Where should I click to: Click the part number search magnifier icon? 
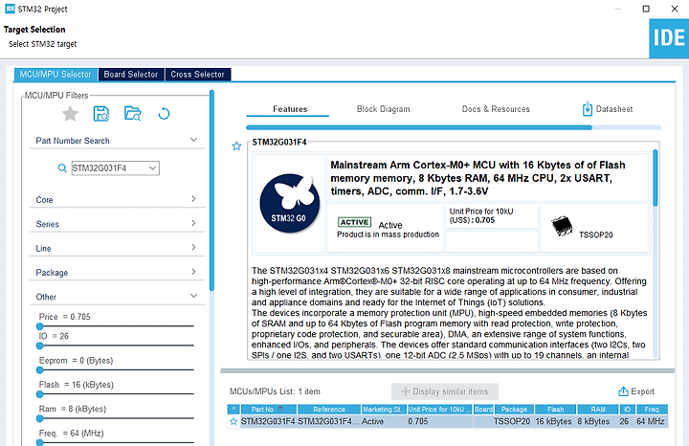coord(62,167)
